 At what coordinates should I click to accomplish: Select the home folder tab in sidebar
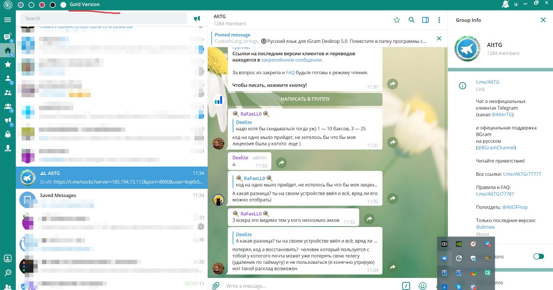pos(7,51)
